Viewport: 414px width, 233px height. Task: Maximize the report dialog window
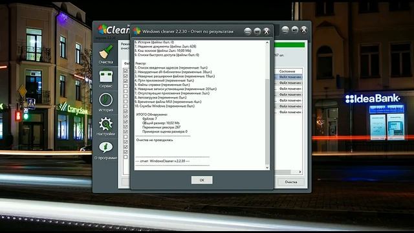[257, 31]
